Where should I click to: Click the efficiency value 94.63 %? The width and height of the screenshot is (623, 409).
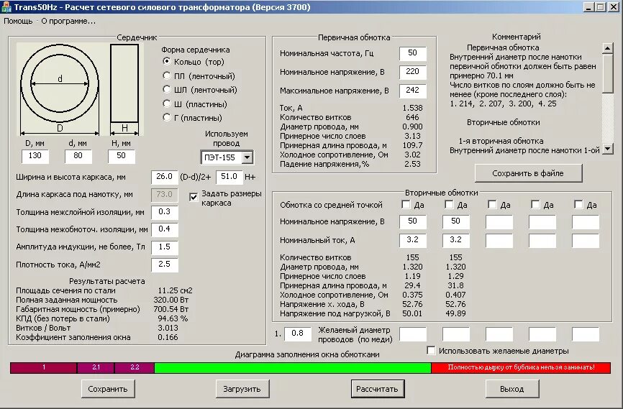pos(173,318)
